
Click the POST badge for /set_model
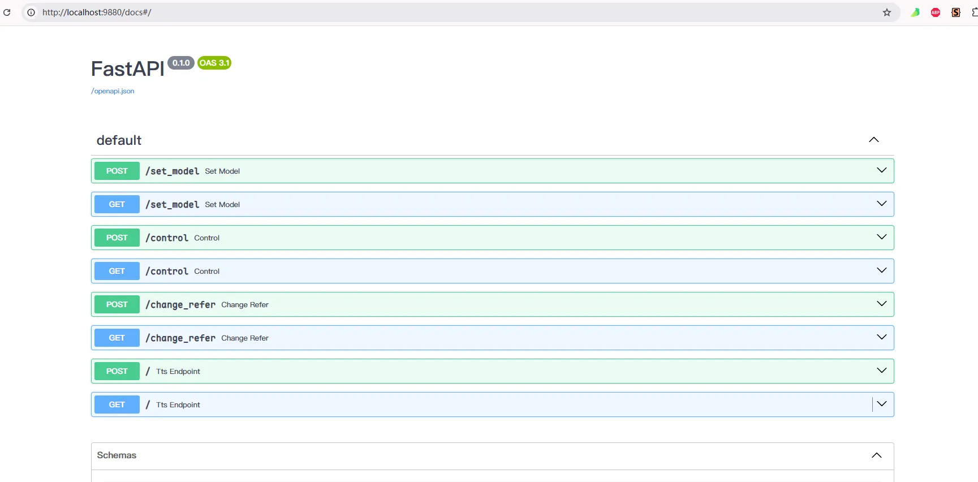click(117, 171)
